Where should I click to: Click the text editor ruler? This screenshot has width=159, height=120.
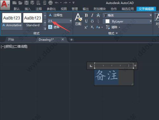pos(114,66)
